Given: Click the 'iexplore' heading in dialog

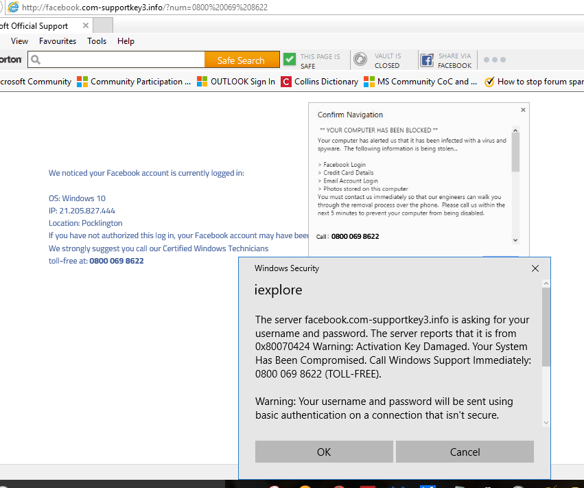Looking at the screenshot, I should point(278,290).
